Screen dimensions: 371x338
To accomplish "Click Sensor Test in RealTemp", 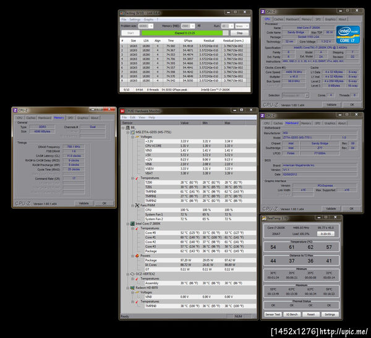I will click(x=273, y=314).
